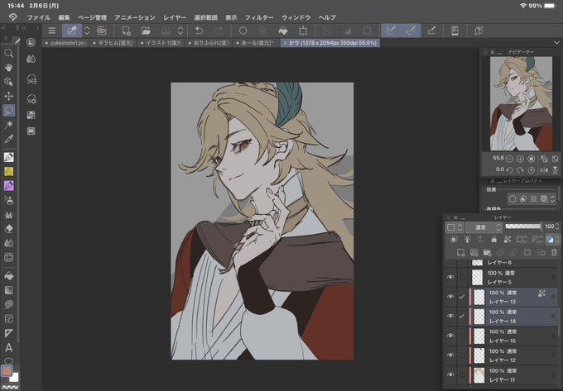Collapse tool palette double-chevron at top left
The width and height of the screenshot is (563, 391).
3,27
